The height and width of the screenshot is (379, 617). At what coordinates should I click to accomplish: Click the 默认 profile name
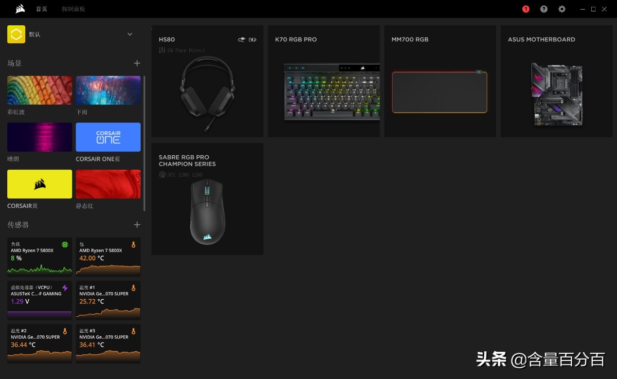point(35,35)
